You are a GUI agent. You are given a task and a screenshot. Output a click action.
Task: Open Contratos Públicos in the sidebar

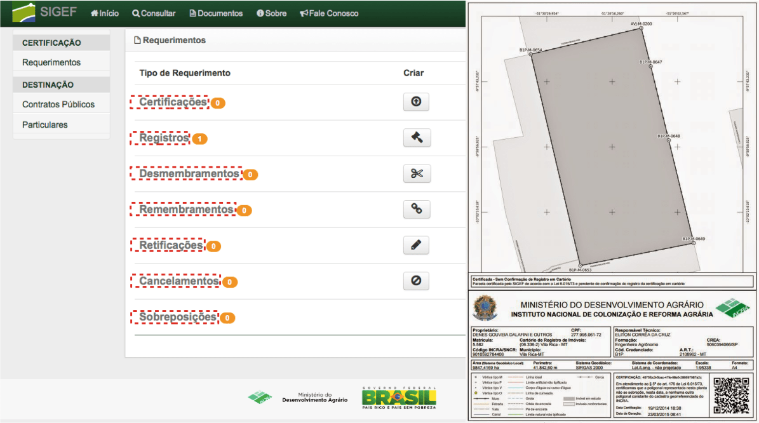pos(58,104)
